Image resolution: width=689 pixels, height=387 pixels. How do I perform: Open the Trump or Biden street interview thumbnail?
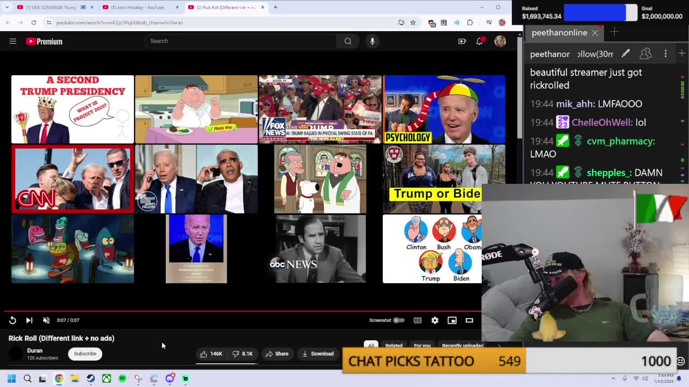point(444,179)
